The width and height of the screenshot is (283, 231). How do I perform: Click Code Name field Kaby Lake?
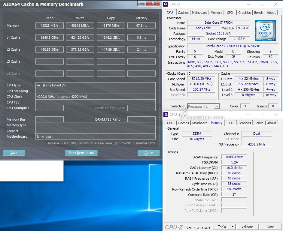pos(203,28)
